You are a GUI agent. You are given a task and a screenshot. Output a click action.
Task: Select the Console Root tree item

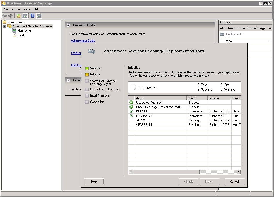tap(16, 22)
